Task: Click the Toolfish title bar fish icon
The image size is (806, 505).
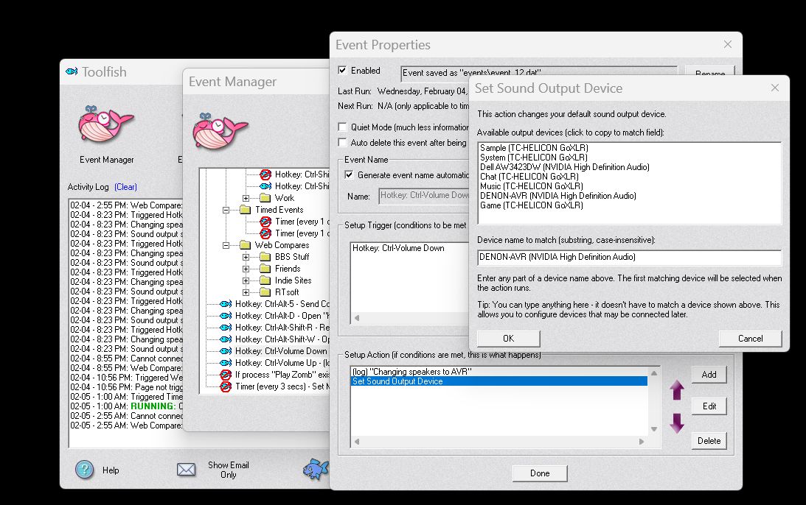Action: (72, 71)
